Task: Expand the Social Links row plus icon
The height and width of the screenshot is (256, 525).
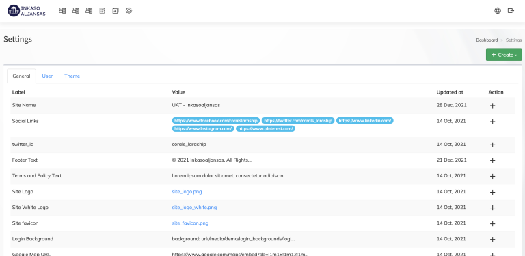Action: [x=492, y=122]
